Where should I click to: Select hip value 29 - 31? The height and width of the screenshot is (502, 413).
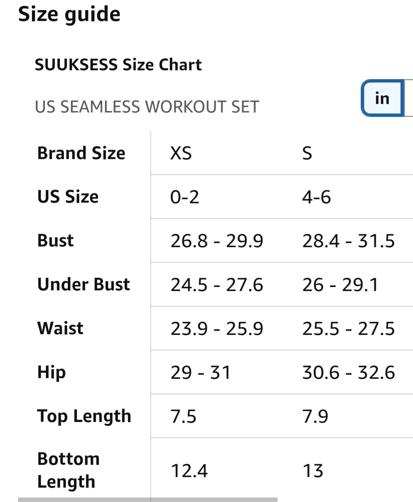(201, 373)
